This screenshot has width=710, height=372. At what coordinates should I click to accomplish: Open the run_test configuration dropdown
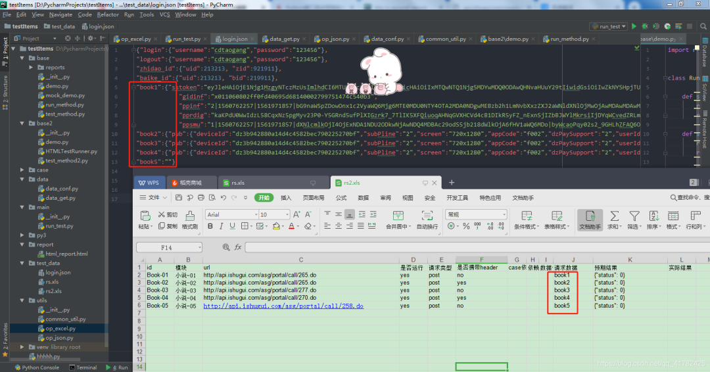609,26
